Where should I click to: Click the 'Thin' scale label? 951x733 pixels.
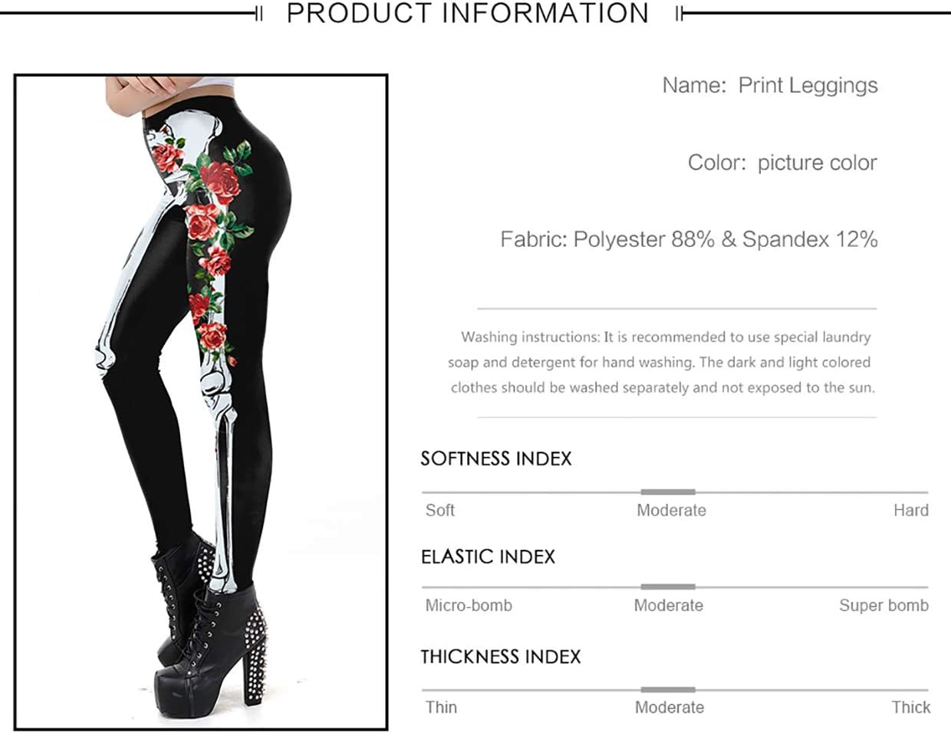tap(441, 707)
